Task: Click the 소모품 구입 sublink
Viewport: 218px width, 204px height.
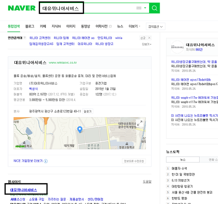Action: (x=37, y=199)
